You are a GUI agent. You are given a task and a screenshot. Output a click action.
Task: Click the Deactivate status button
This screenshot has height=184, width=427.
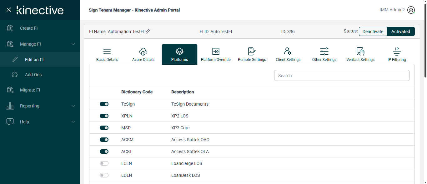(x=373, y=32)
